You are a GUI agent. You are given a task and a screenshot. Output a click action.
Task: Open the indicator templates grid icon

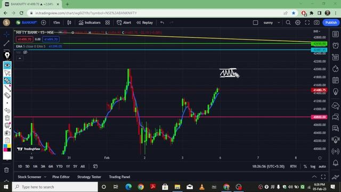[108, 22]
